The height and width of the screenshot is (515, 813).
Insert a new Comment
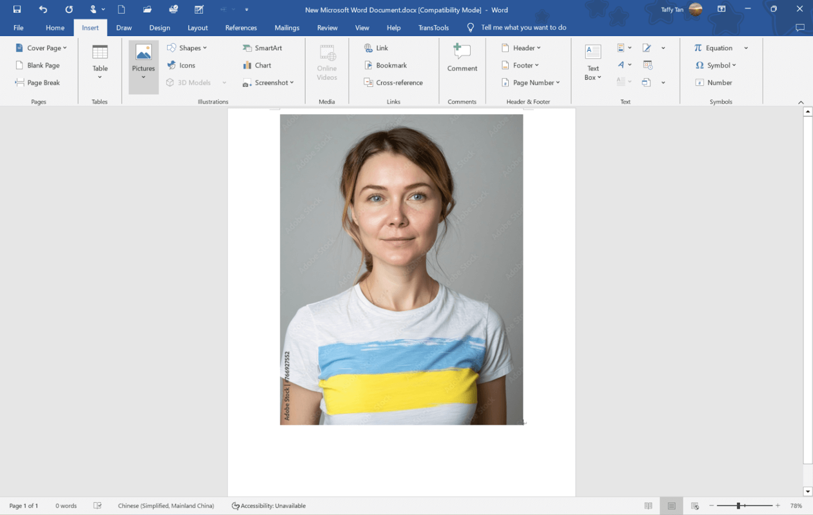pyautogui.click(x=462, y=57)
